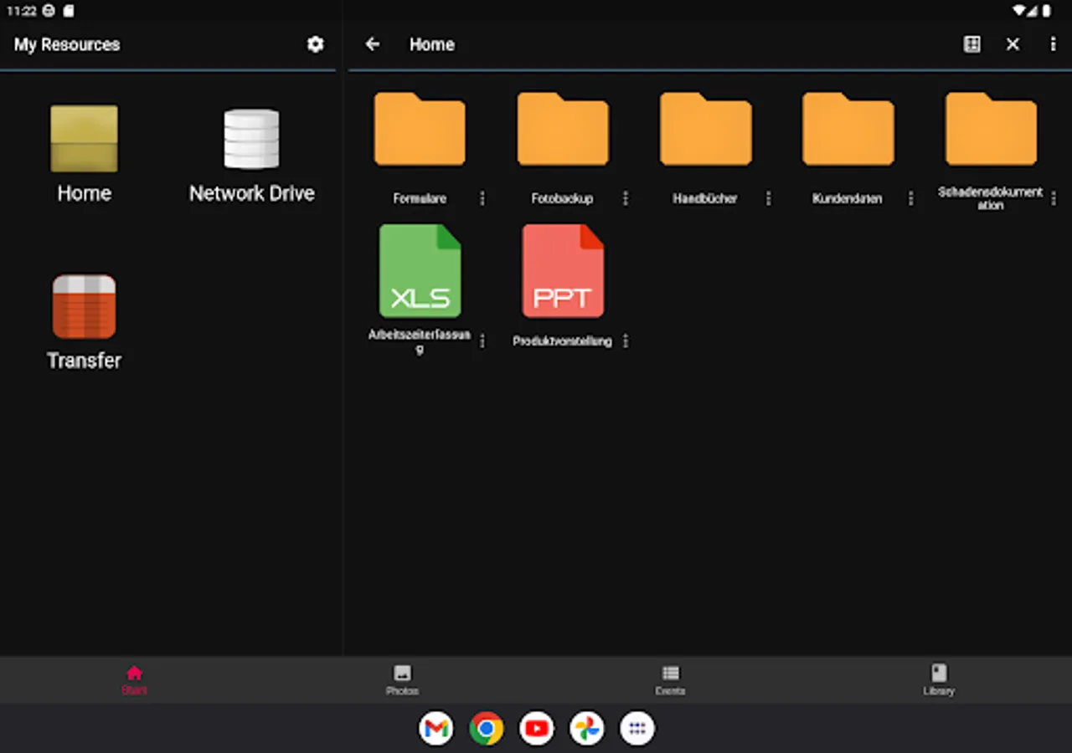This screenshot has width=1072, height=753.
Task: Click the My Resources heading
Action: coord(67,44)
